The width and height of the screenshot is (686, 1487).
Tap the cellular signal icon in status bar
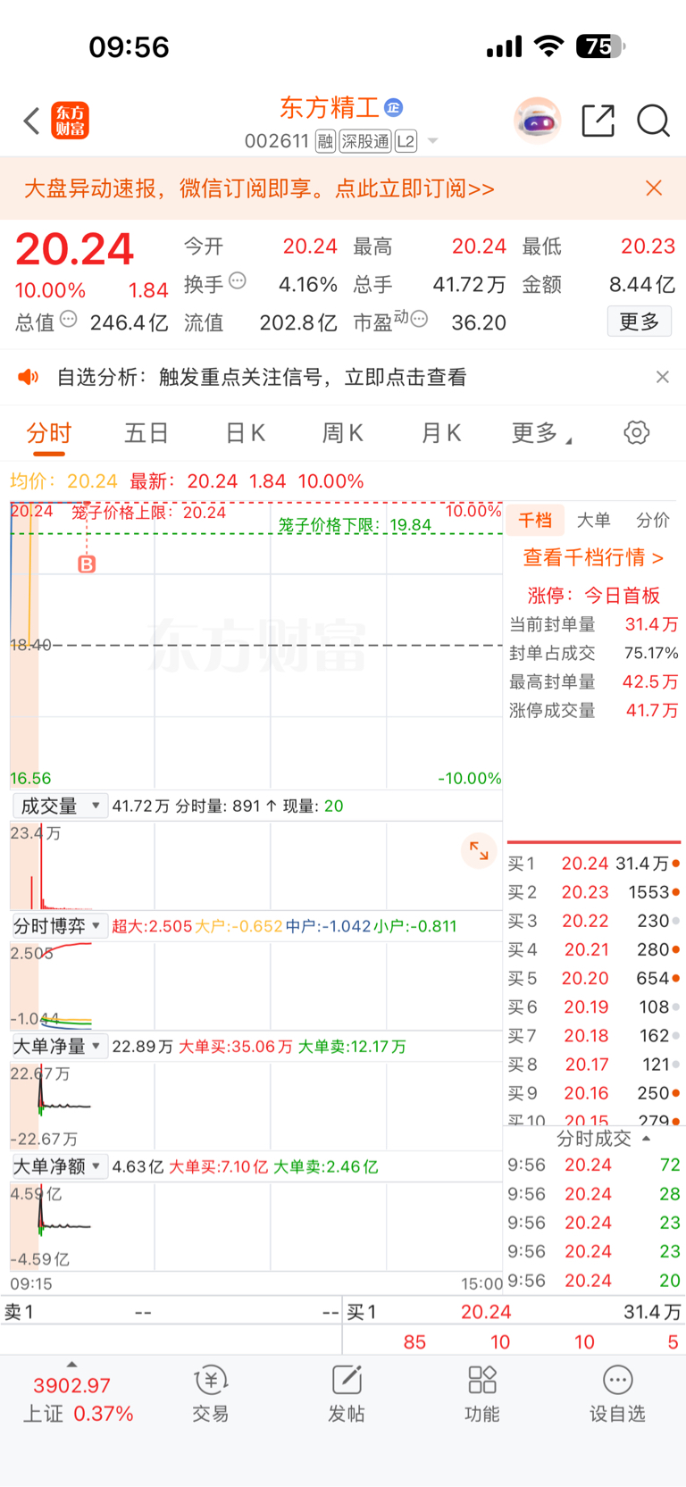point(504,47)
